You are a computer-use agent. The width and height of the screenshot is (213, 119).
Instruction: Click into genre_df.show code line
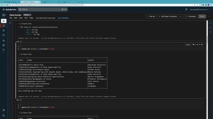pyautogui.click(x=38, y=107)
